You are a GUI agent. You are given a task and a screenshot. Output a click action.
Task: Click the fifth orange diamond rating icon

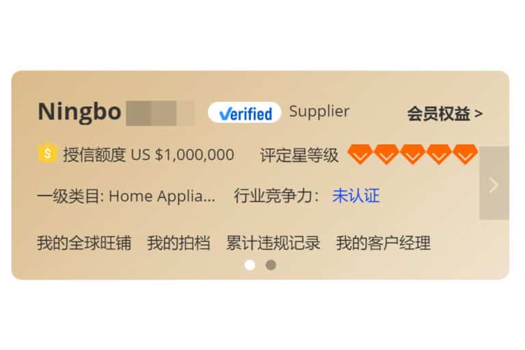tap(466, 154)
